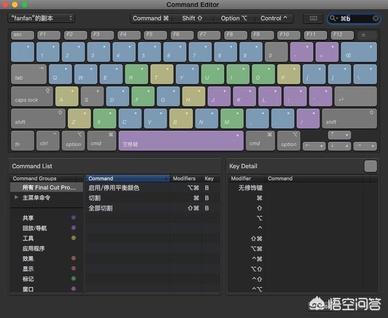Select the 全部切割 command row
Screen dimensions: 388x318
tap(153, 208)
